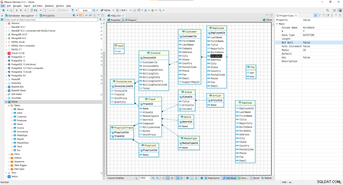Open the SQL Editor menu

[x=38, y=6]
